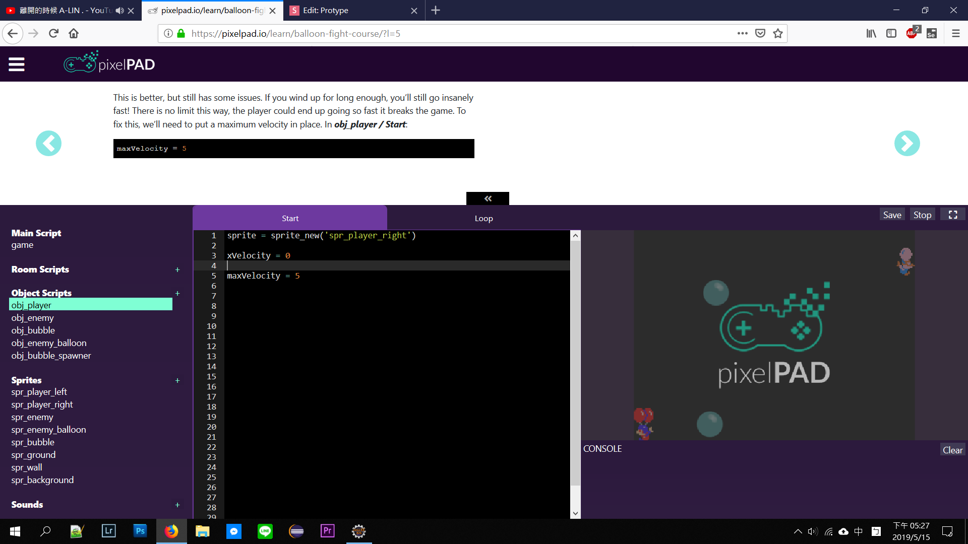Toggle fullscreen game preview icon
This screenshot has width=968, height=544.
coord(952,215)
